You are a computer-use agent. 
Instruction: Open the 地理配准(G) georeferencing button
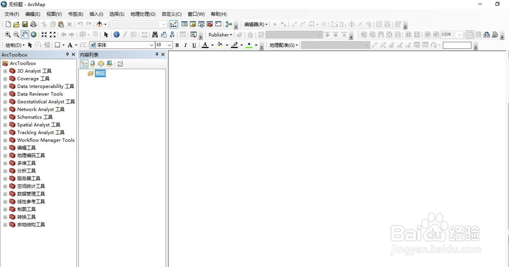point(284,45)
